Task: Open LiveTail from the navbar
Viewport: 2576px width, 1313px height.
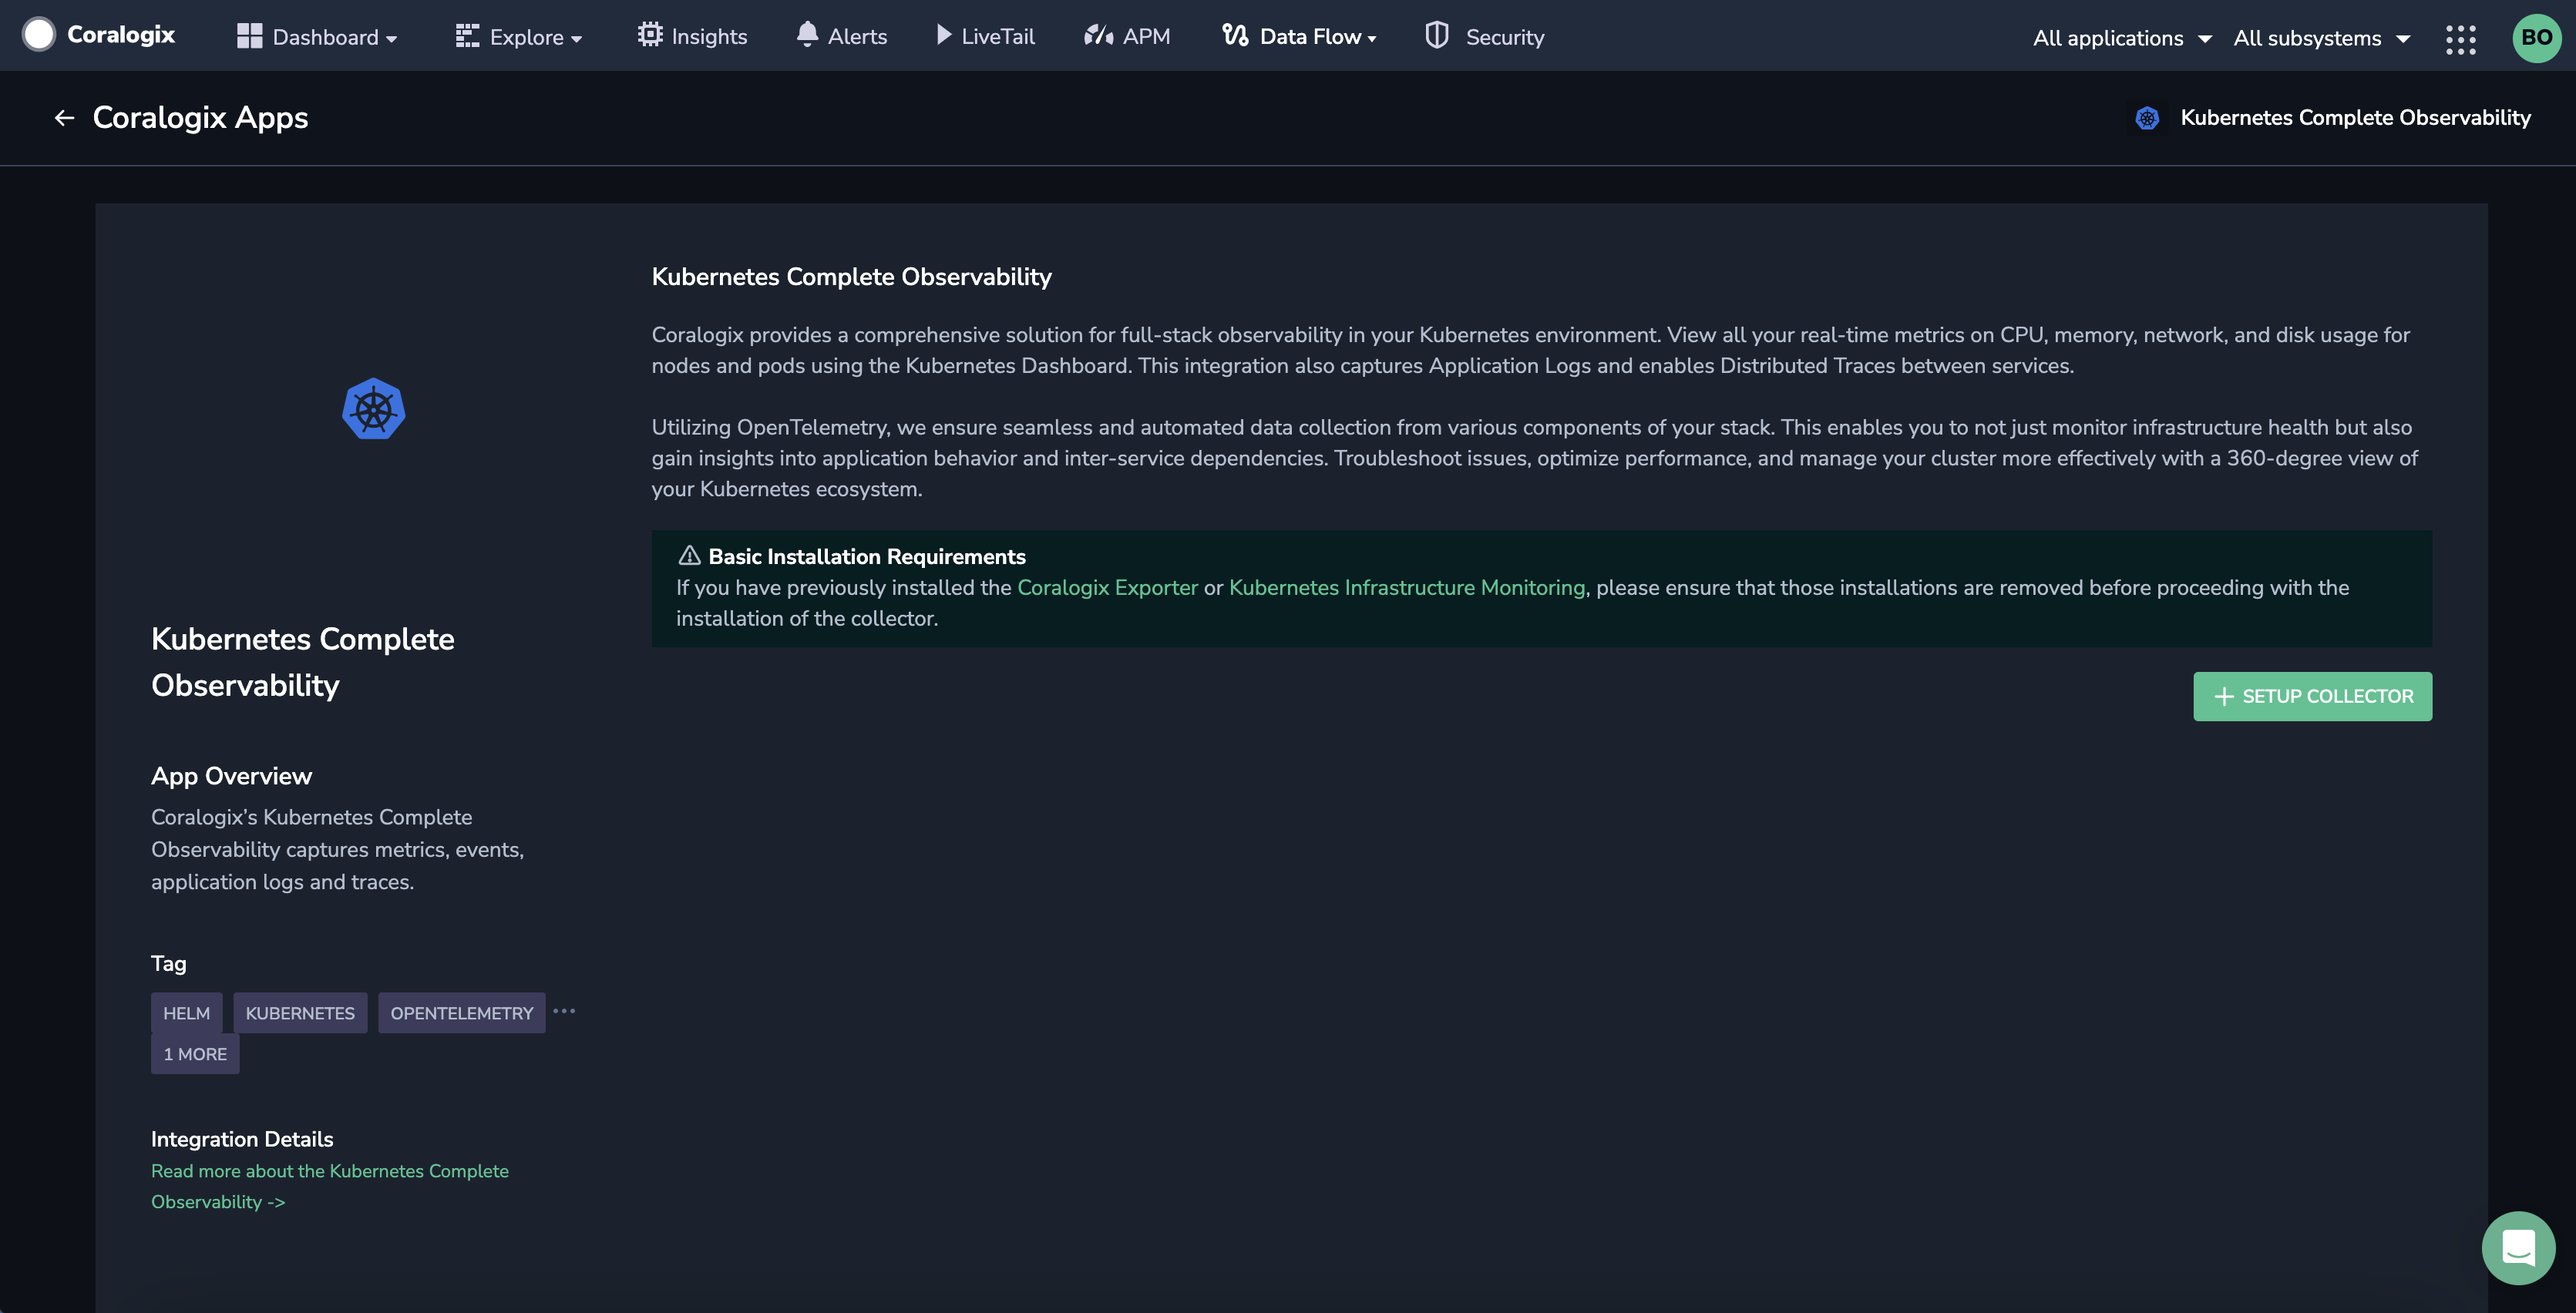Action: pos(985,36)
